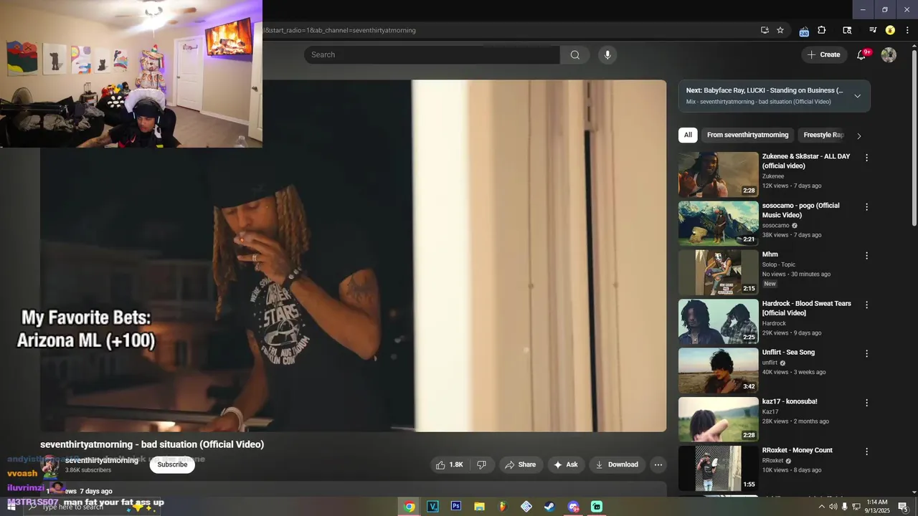Click the main video player
The height and width of the screenshot is (516, 918).
pyautogui.click(x=353, y=256)
